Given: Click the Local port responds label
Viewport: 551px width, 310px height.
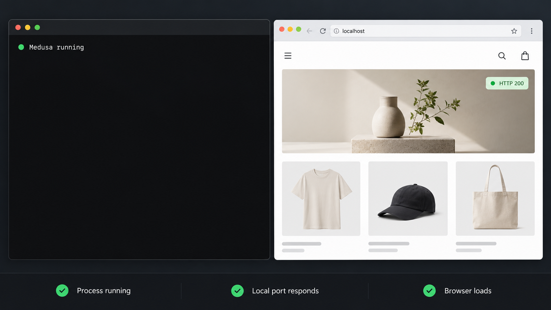Looking at the screenshot, I should (x=285, y=291).
